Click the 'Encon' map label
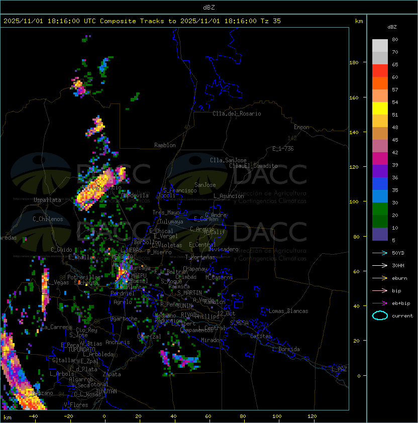Screen dimensions: 418x423 click(301, 127)
